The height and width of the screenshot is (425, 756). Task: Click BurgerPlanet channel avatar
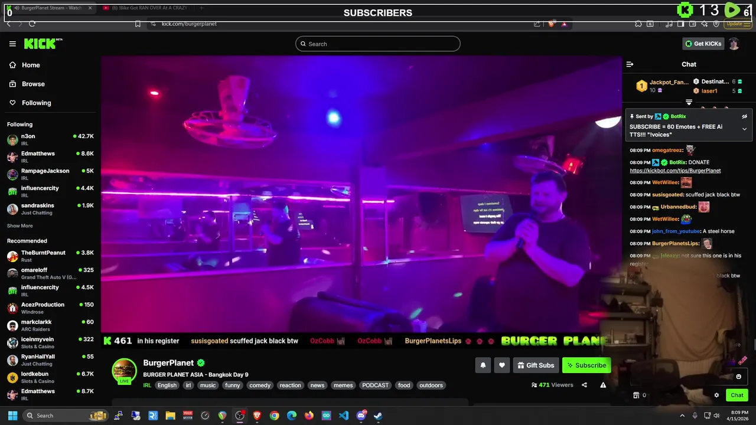pos(124,371)
